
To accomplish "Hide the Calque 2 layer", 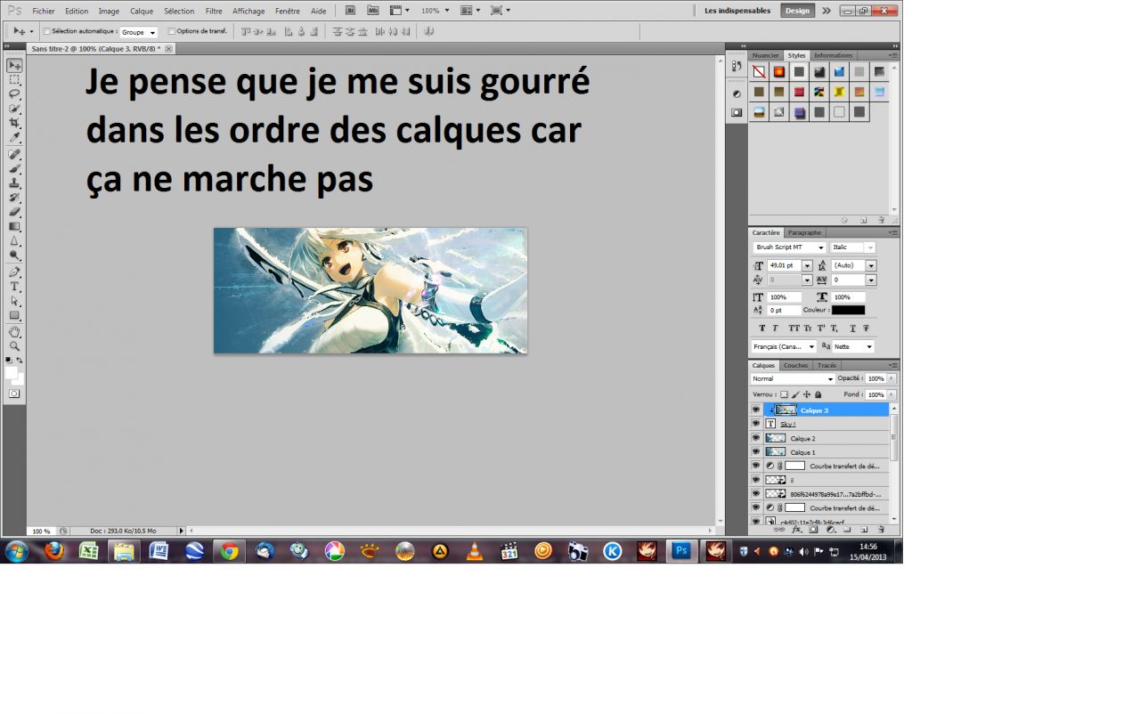I will tap(756, 438).
